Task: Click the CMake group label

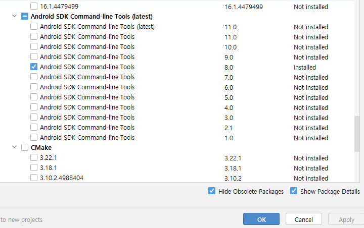Action: [x=41, y=148]
